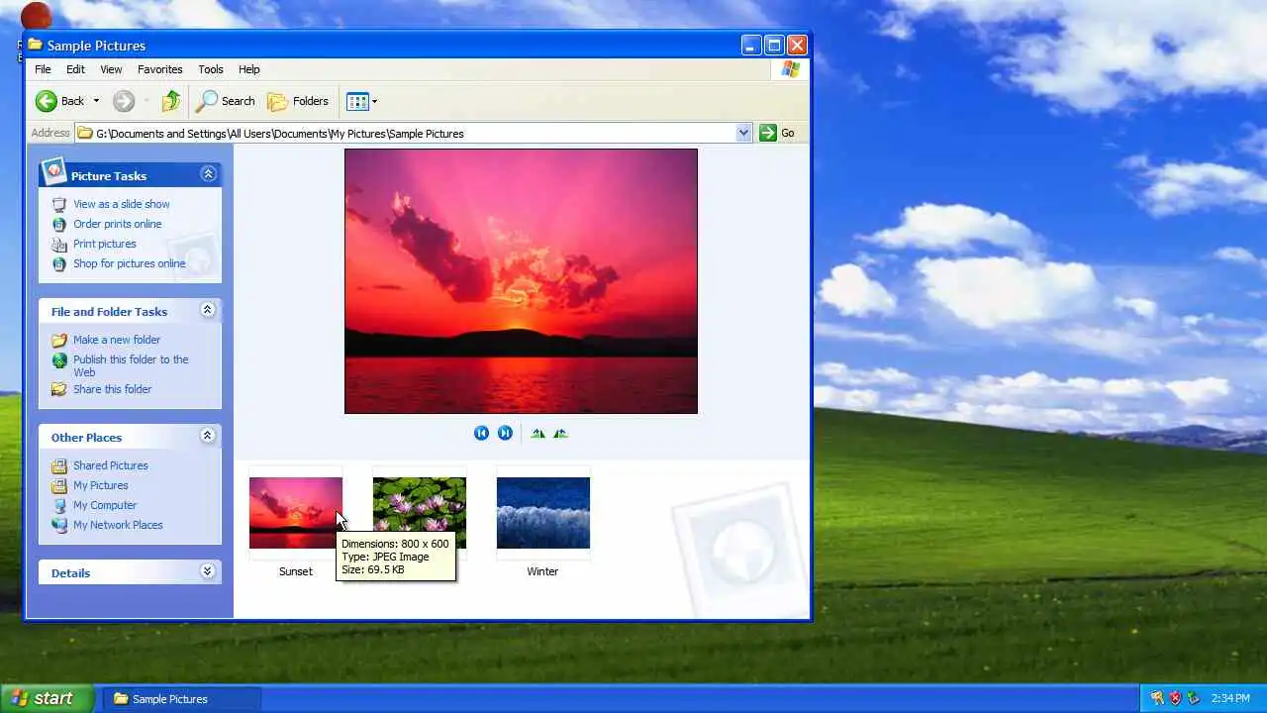1267x713 pixels.
Task: Click the Print pictures printer icon
Action: tap(59, 244)
